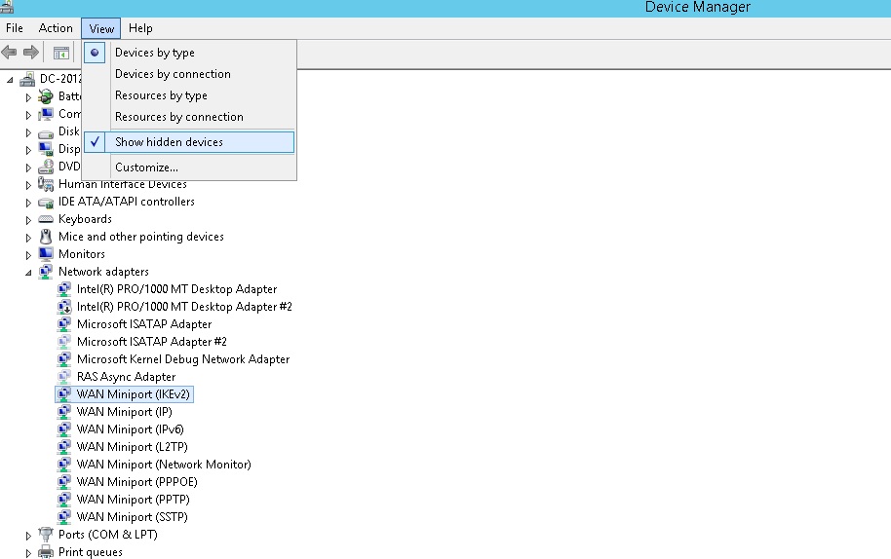Select WAN Miniport (IP) label

pyautogui.click(x=125, y=411)
